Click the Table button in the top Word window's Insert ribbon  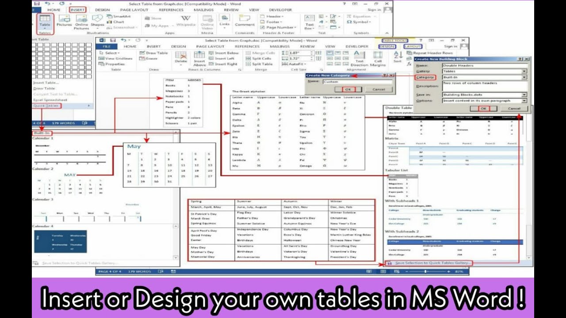(x=45, y=23)
